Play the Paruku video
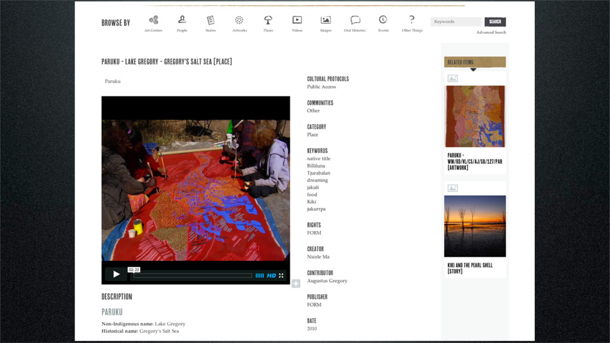The width and height of the screenshot is (610, 343). [116, 275]
